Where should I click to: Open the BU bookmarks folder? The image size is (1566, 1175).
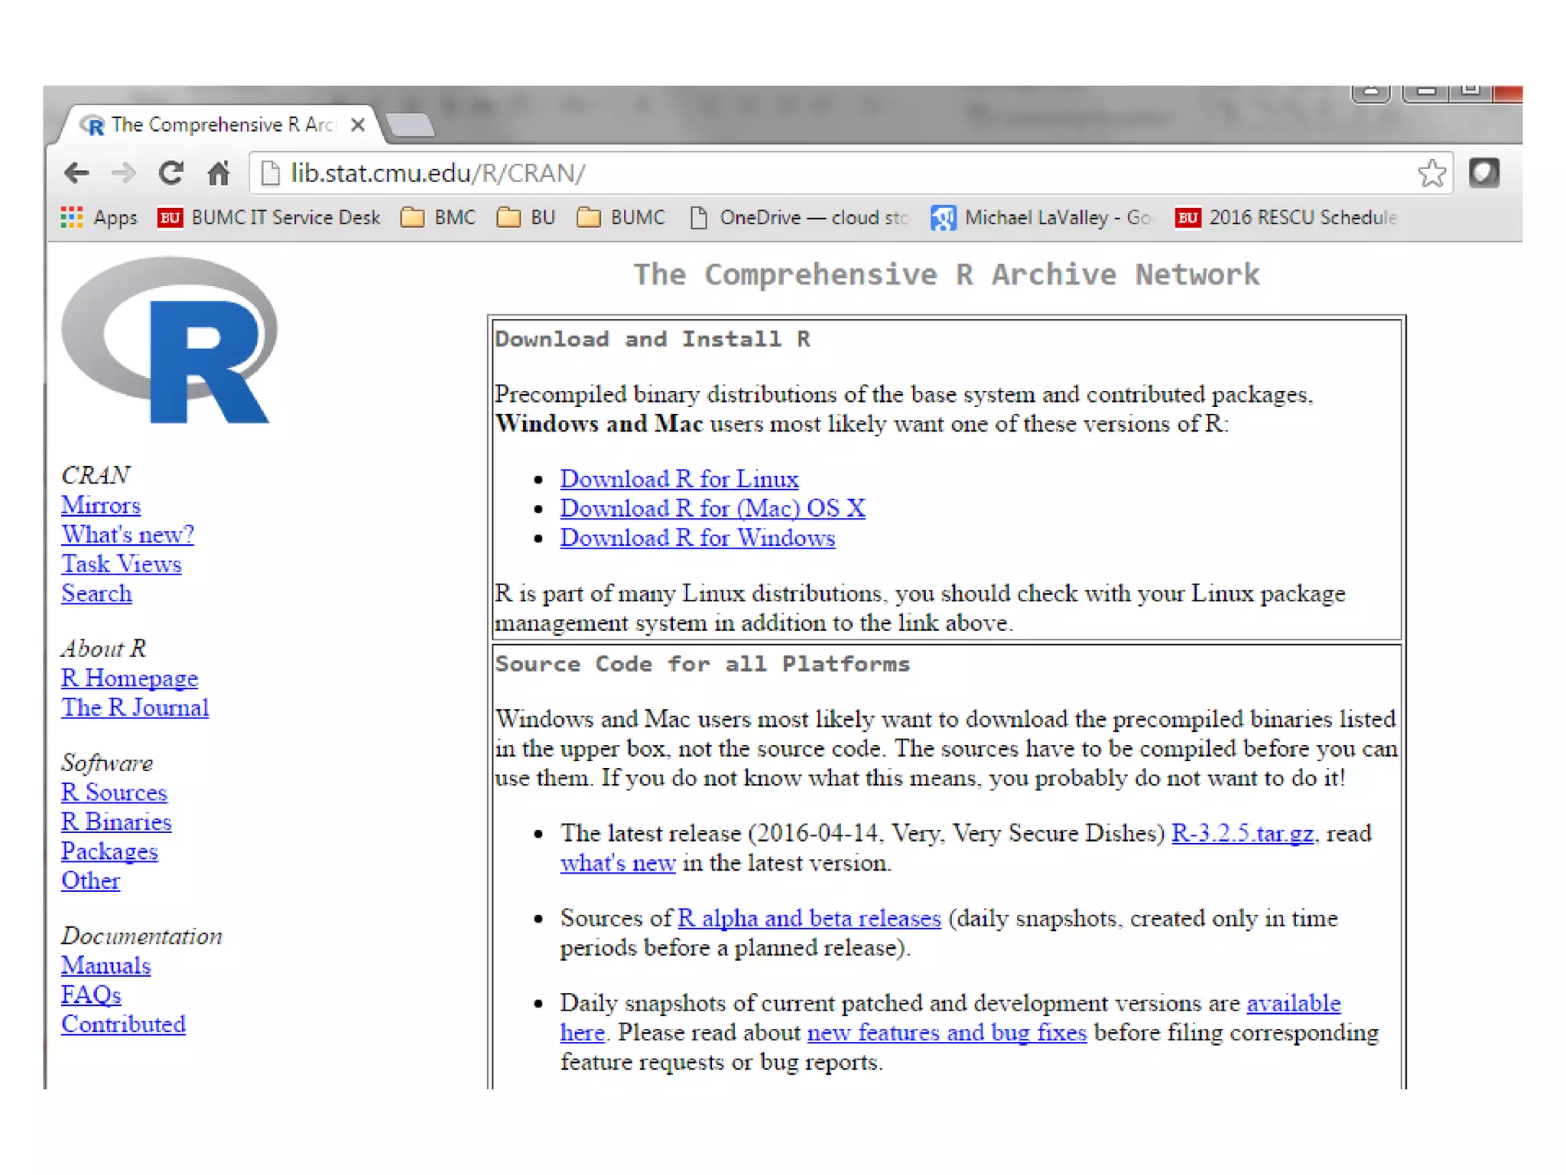pyautogui.click(x=526, y=218)
